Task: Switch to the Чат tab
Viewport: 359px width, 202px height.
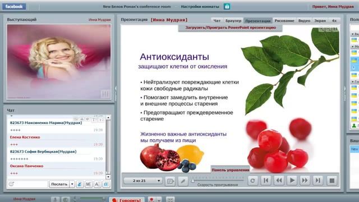Action: [217, 21]
